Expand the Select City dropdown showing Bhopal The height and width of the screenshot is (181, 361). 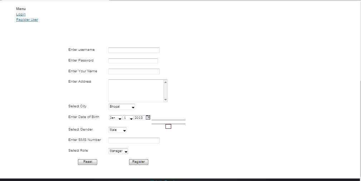(122, 107)
